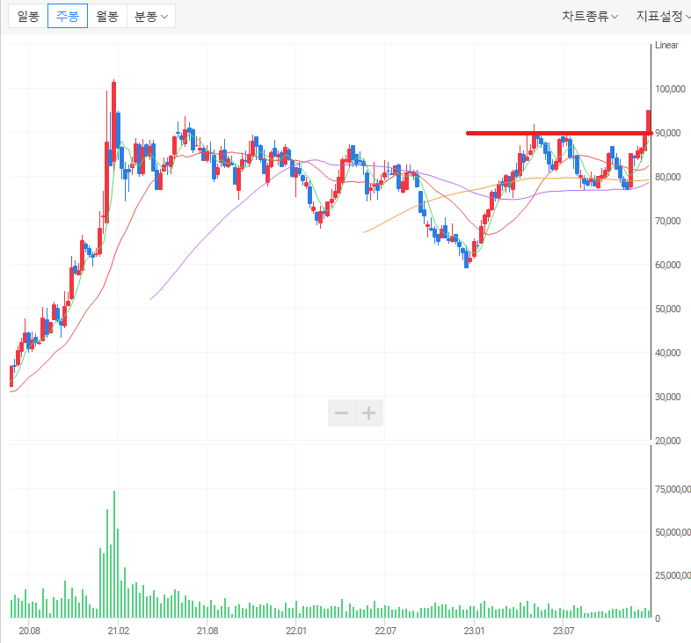
Task: Click the 100,000 price axis label
Action: (670, 89)
